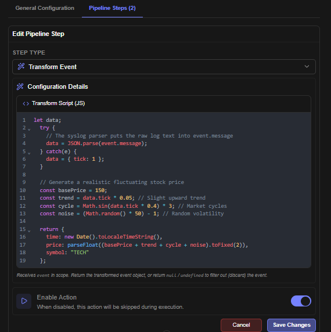Click the play icon beside Enable Action

(24, 301)
